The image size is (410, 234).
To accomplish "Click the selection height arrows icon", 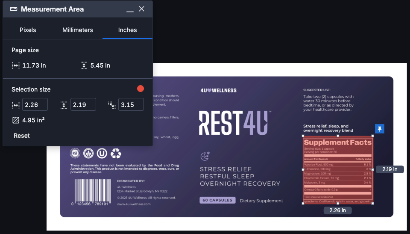I will pyautogui.click(x=64, y=105).
